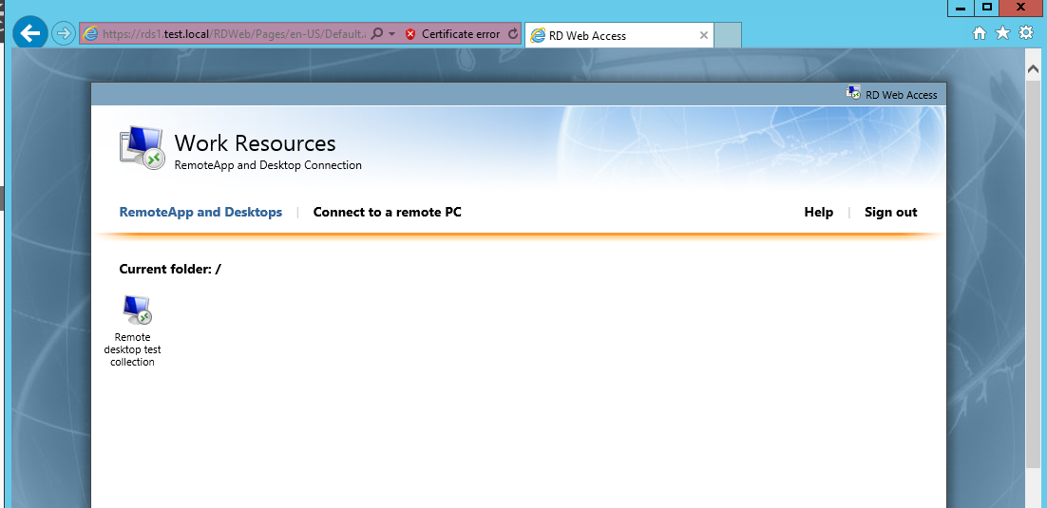This screenshot has height=508, width=1047.
Task: Select the RD Web Access browser tab
Action: click(619, 35)
